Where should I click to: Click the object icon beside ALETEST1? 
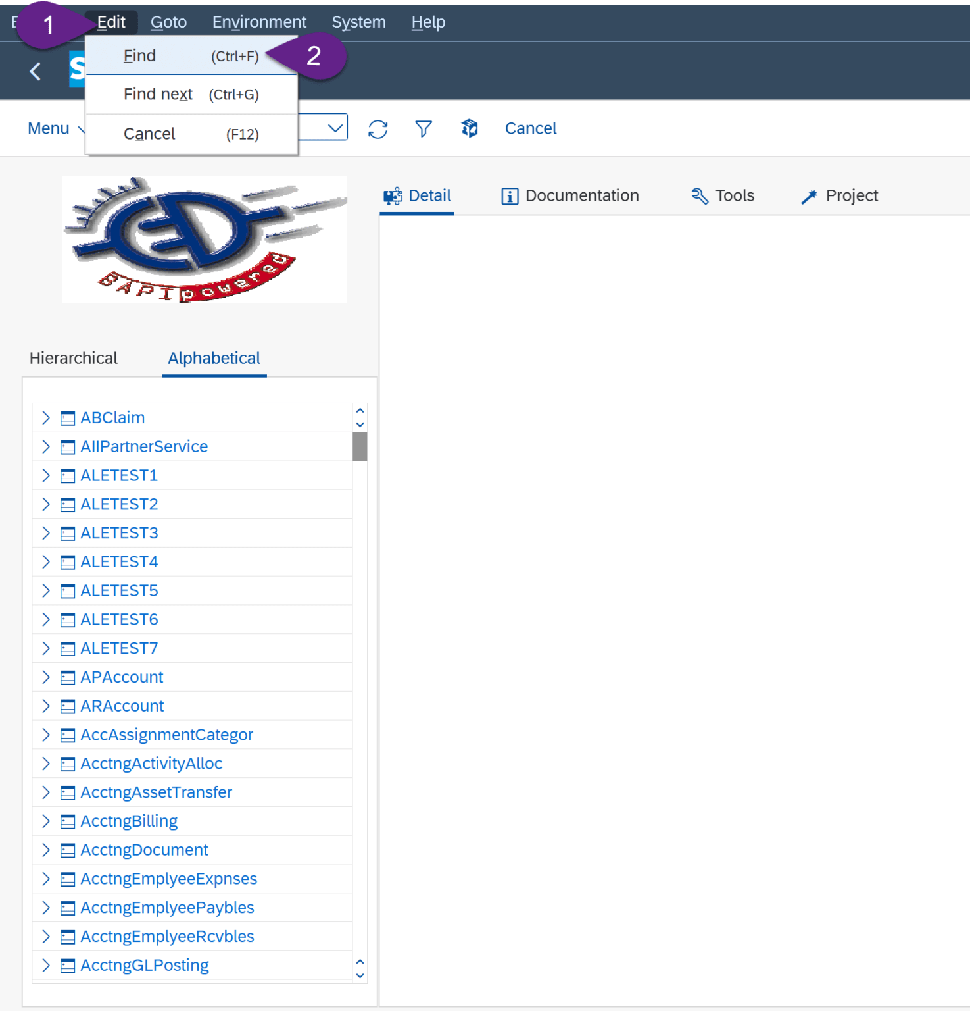coord(66,475)
